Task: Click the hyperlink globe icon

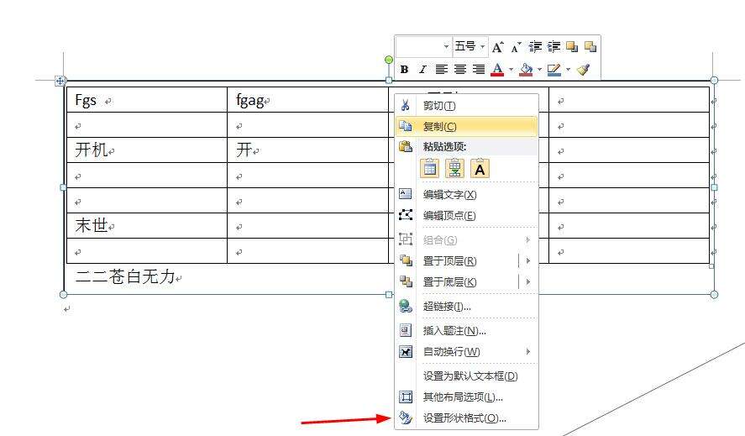Action: tap(406, 306)
